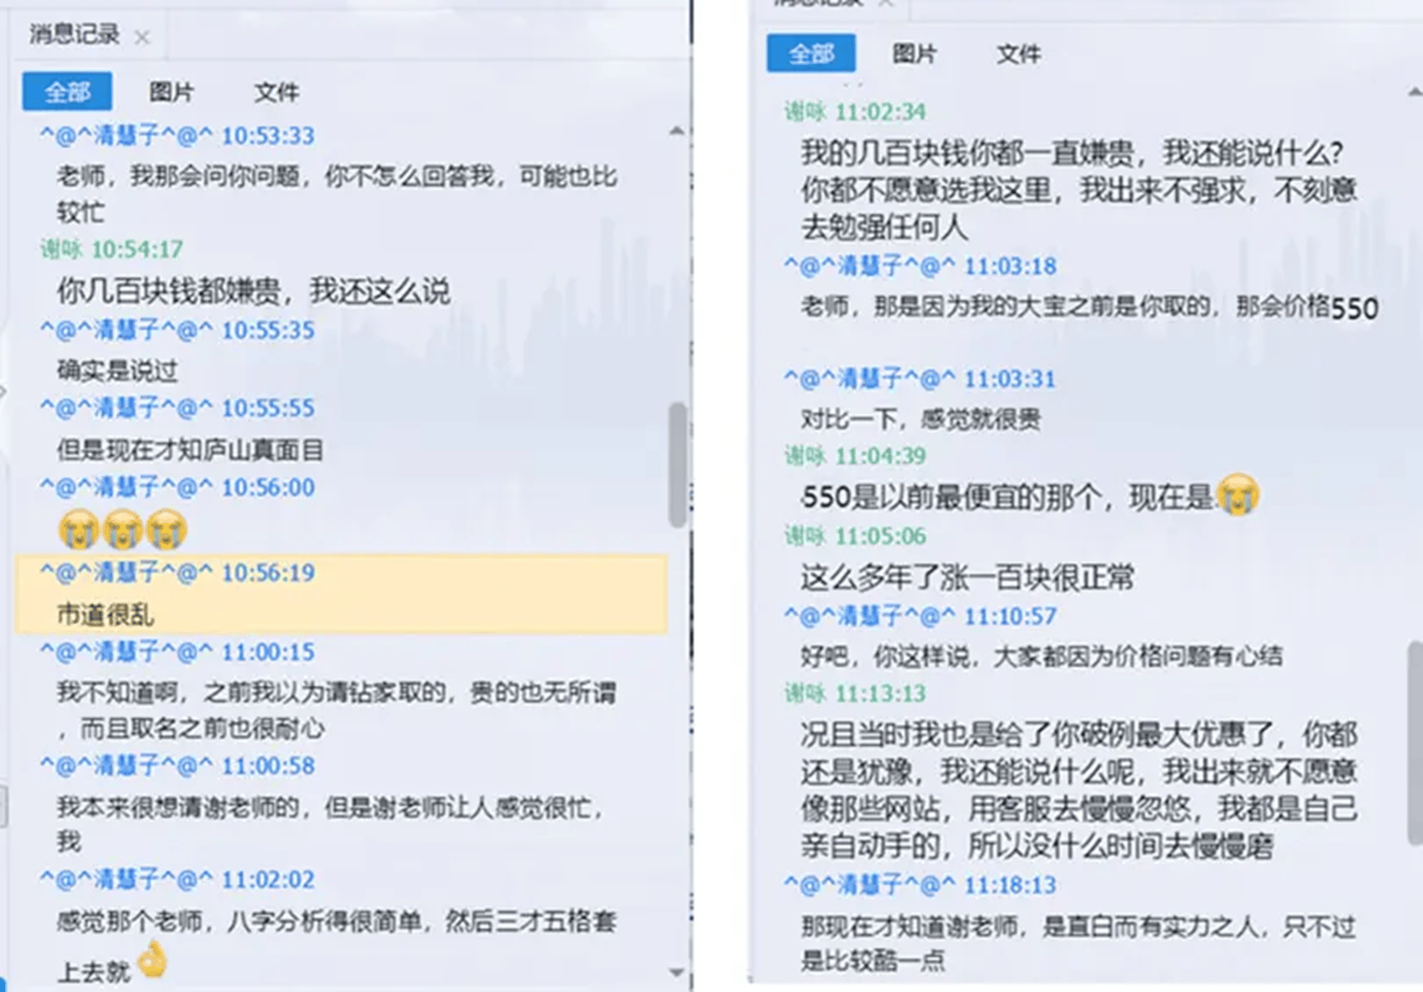The height and width of the screenshot is (992, 1423).
Task: Select the highlighted message 市道很乱
Action: 105,614
